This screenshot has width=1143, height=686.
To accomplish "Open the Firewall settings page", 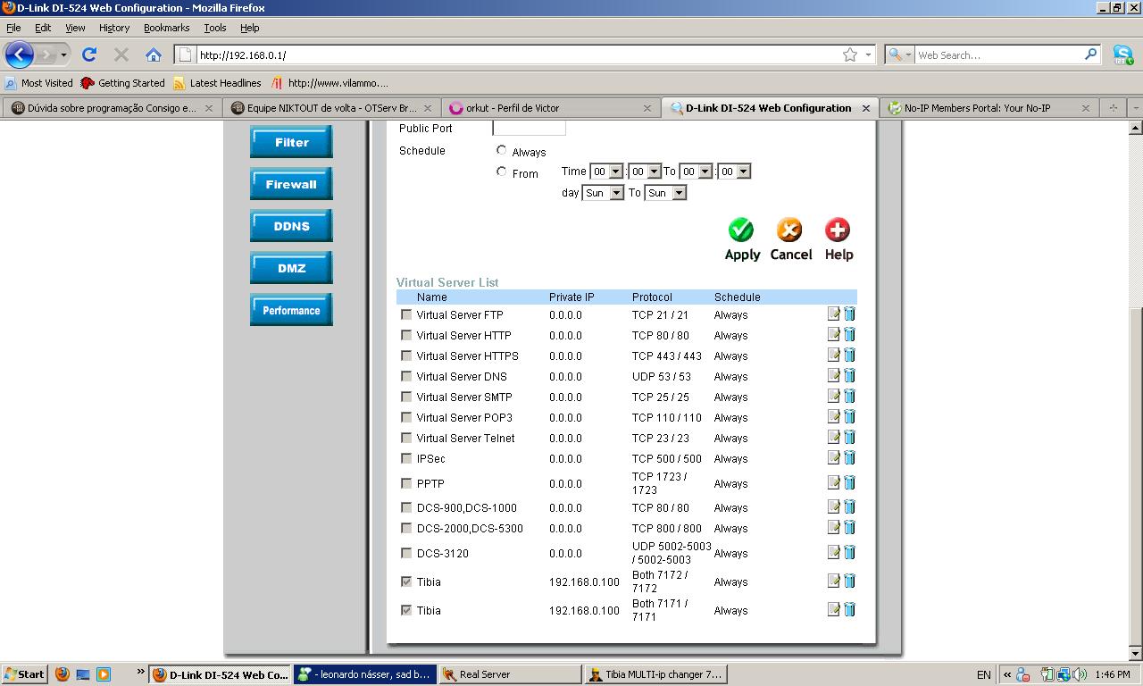I will point(291,184).
